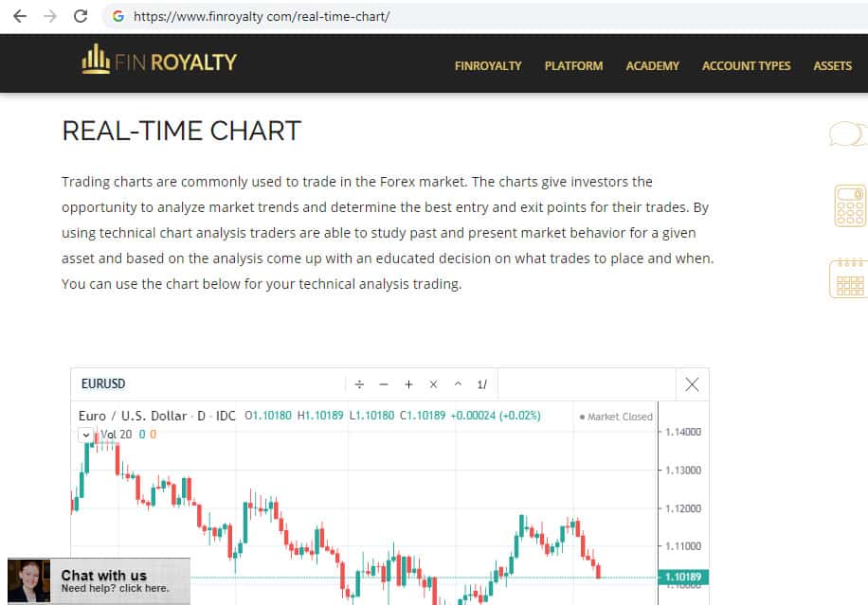
Task: Open the ACCOUNT TYPES menu item
Action: (746, 66)
